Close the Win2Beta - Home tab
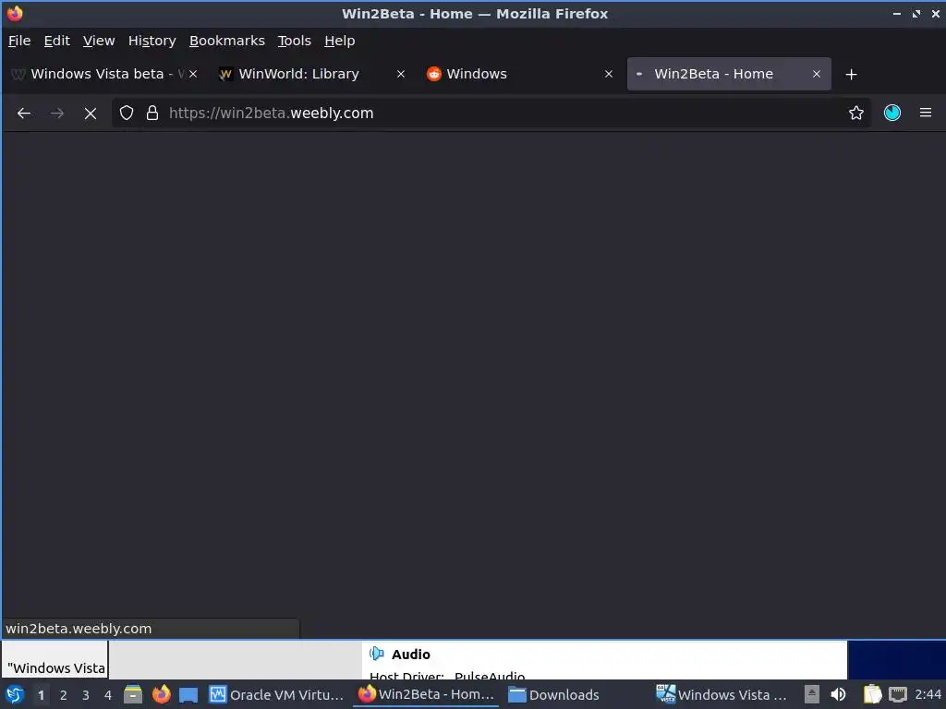The image size is (946, 709). tap(817, 74)
